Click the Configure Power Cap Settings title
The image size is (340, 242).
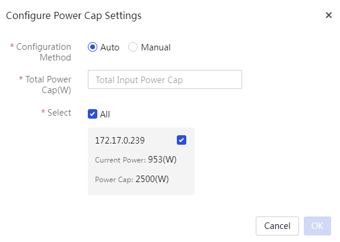(x=74, y=15)
